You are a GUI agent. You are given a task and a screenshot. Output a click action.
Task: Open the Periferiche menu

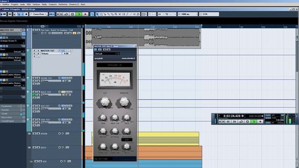pyautogui.click(x=63, y=4)
